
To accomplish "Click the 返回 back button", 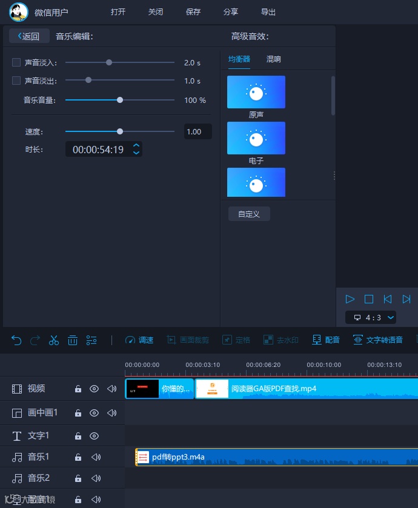I will 29,36.
